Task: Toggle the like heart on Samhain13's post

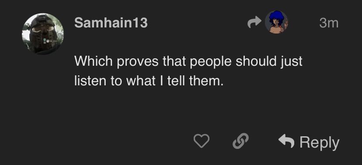Action: coord(201,141)
